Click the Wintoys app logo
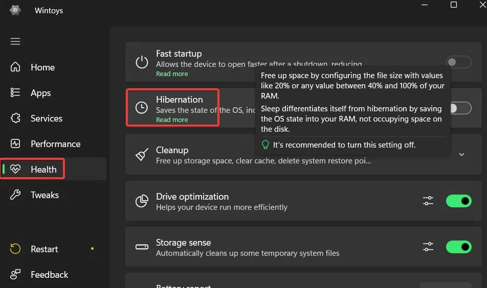The image size is (487, 288). 14,10
